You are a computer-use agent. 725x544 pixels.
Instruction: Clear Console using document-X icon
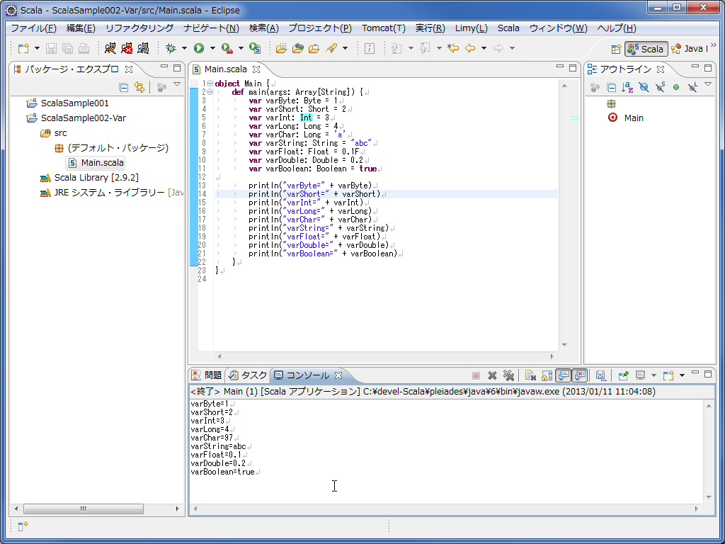click(530, 375)
